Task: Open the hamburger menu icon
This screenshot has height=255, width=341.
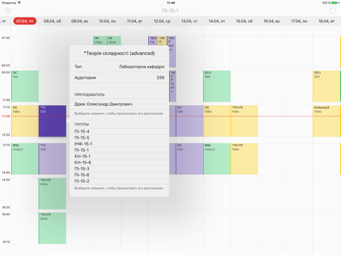Action: (x=8, y=10)
